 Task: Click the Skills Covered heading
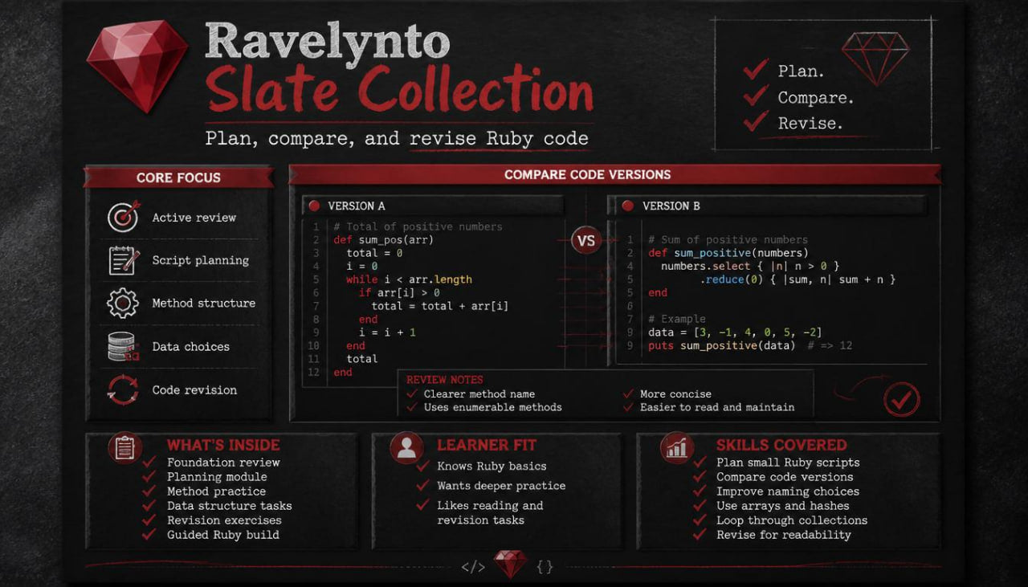pos(781,445)
